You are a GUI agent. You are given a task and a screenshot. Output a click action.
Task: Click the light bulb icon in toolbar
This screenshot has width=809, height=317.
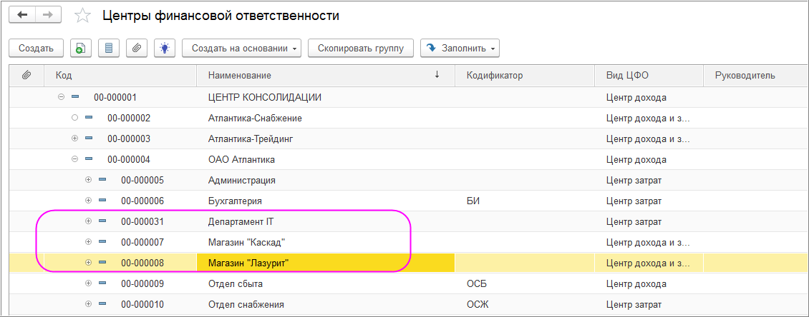[165, 49]
